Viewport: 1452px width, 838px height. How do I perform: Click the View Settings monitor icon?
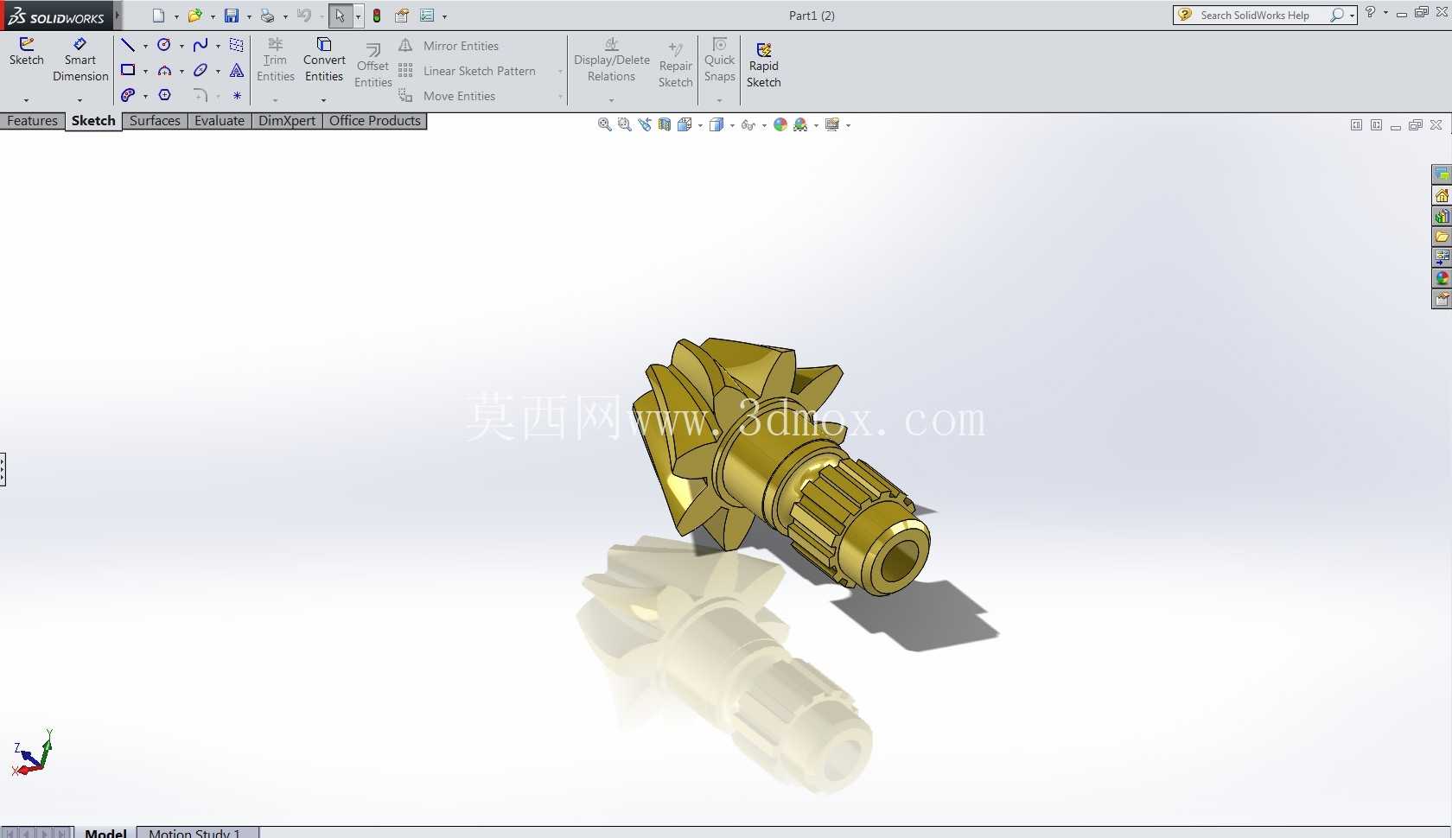[832, 125]
